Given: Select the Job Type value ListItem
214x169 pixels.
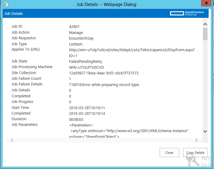Looking at the screenshot, I should 75,44.
